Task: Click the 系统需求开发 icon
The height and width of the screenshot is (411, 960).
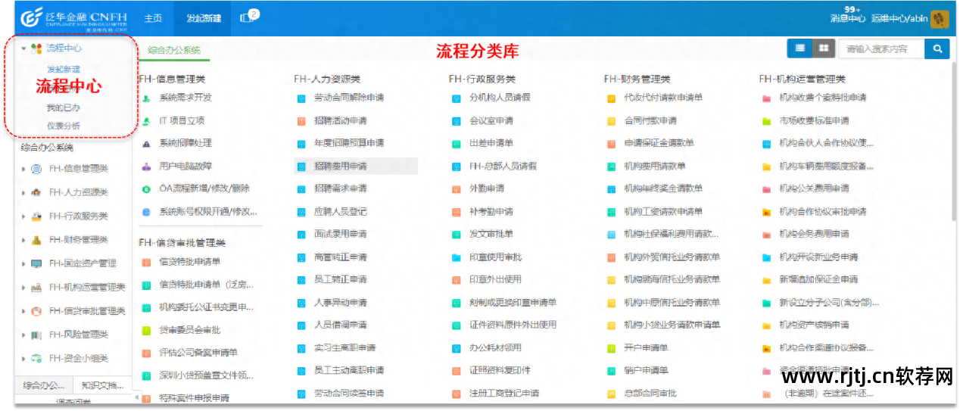Action: [146, 98]
